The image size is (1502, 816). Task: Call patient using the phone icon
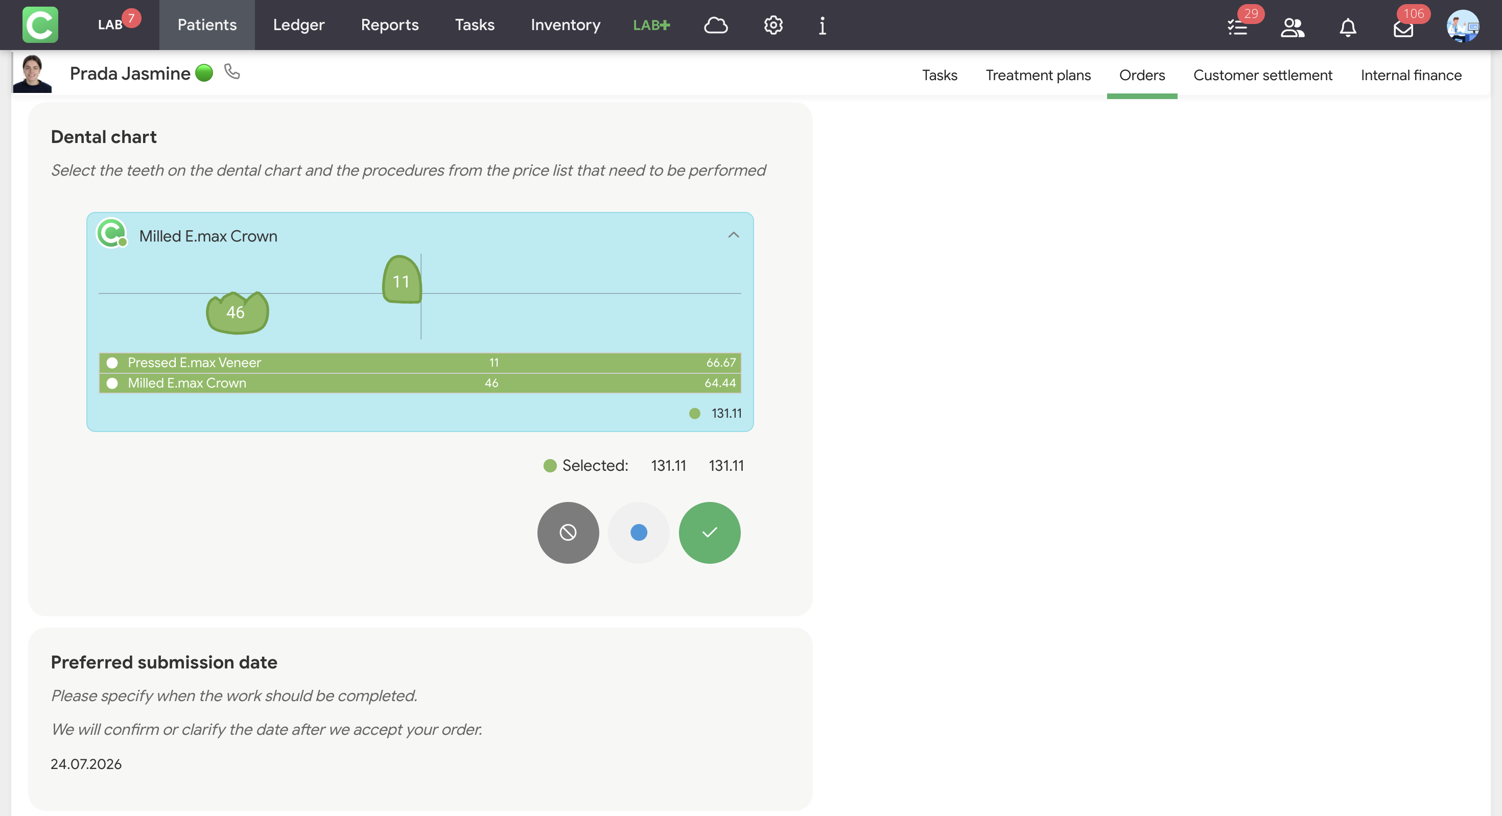tap(232, 71)
